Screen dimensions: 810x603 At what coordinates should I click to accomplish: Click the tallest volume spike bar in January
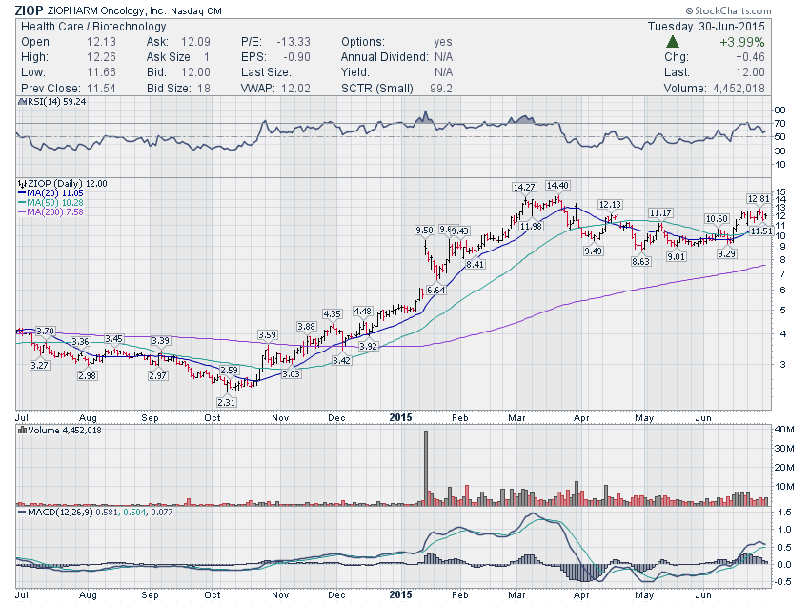coord(426,467)
